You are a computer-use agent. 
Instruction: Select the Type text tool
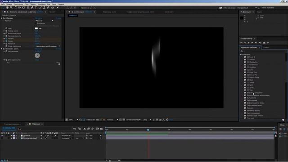36,8
